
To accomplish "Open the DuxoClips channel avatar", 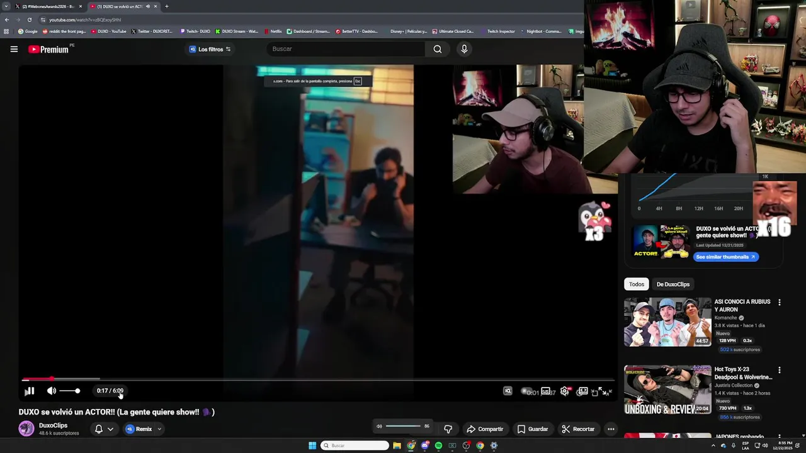I will (26, 428).
